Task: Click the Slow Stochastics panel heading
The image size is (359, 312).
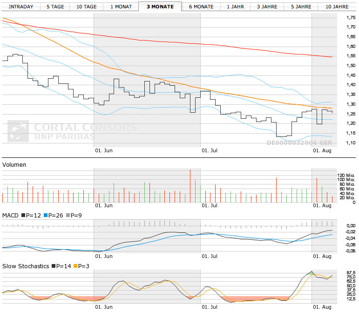Action: tap(26, 266)
